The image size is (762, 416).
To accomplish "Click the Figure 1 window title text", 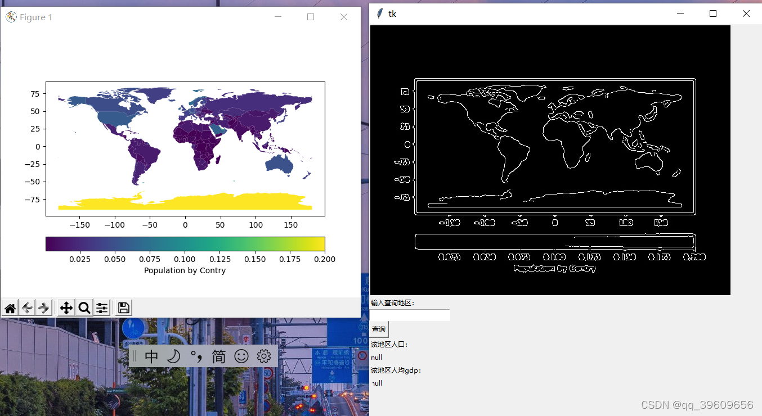I will (x=36, y=17).
